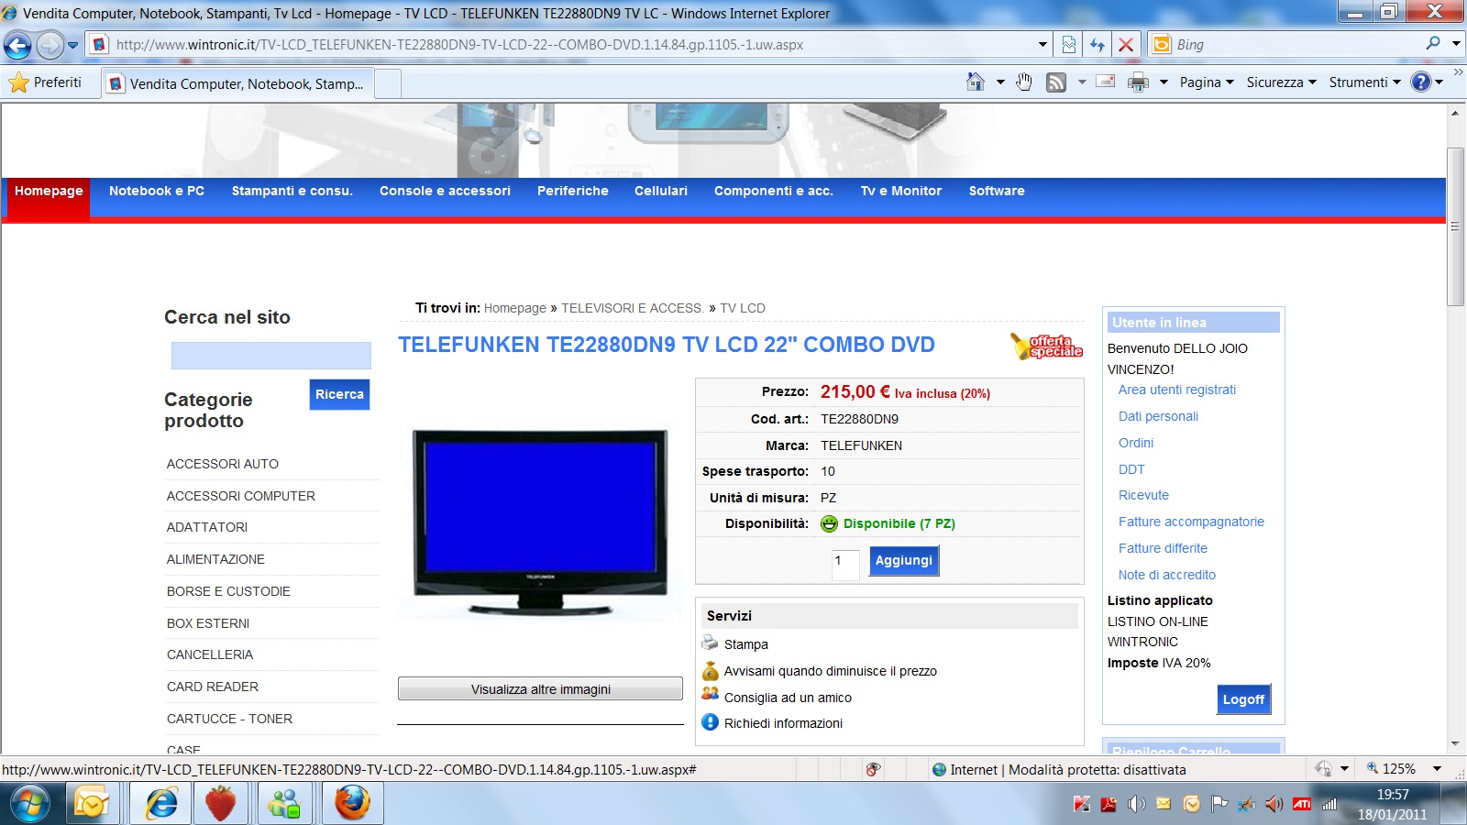Click the Logoff button
Image resolution: width=1467 pixels, height=825 pixels.
(1243, 699)
